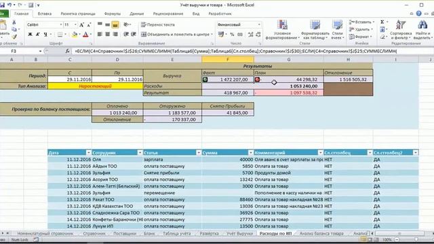Switch to the Данные ribbon tab
The width and height of the screenshot is (434, 244).
137,14
